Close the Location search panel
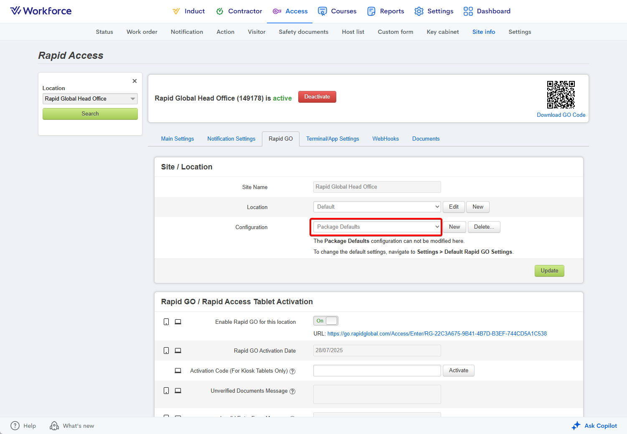Screen dimensions: 627x434 tap(135, 81)
